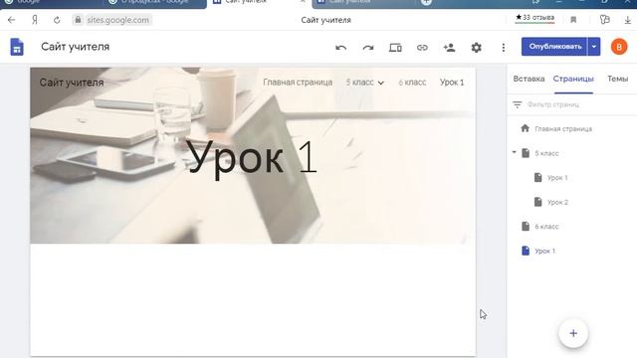The height and width of the screenshot is (358, 637).
Task: Copy the published site link
Action: (422, 48)
